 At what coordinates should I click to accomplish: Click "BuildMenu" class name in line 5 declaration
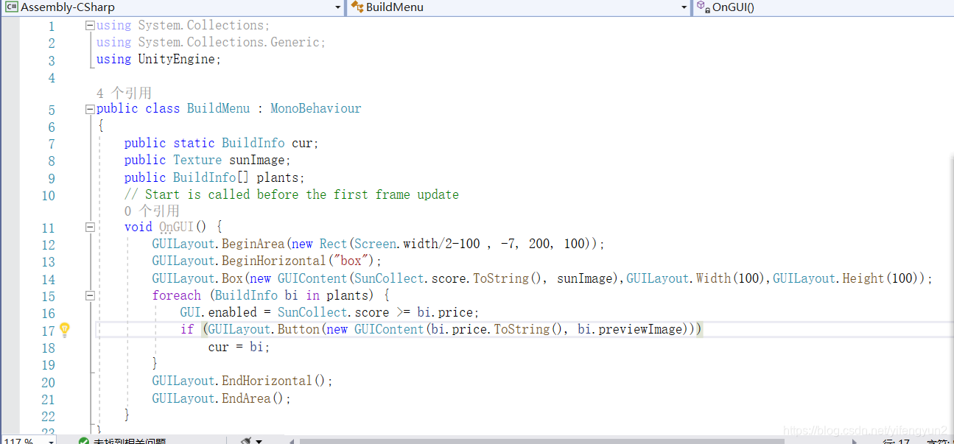(218, 108)
